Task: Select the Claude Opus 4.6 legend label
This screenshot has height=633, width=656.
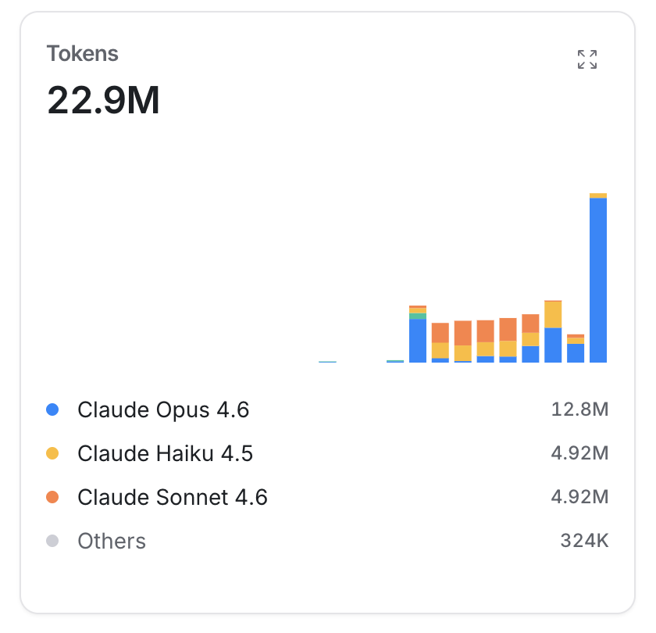Action: [163, 409]
